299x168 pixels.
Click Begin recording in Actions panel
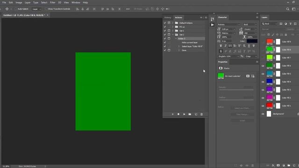pos(178,114)
